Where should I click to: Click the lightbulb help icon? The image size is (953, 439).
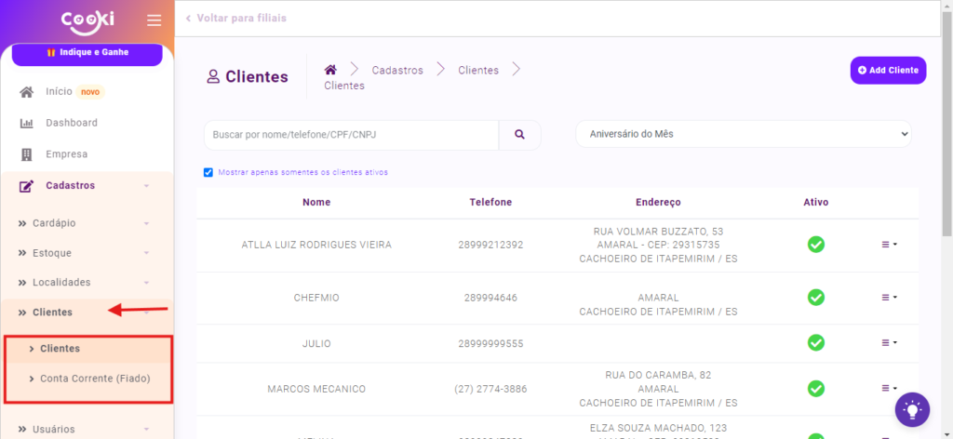pos(912,408)
